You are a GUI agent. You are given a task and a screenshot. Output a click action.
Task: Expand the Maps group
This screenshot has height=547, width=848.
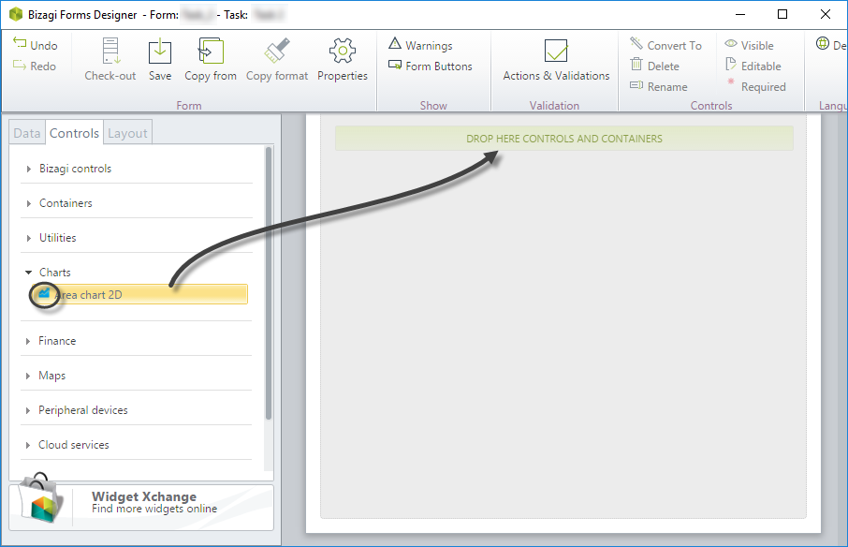28,376
